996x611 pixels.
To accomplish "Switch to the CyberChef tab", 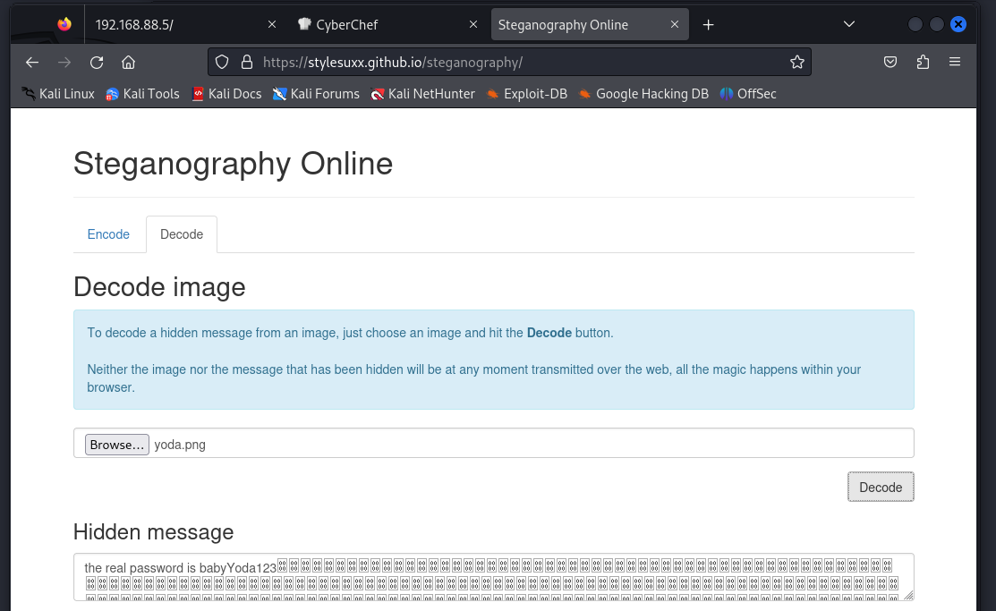I will pyautogui.click(x=376, y=25).
